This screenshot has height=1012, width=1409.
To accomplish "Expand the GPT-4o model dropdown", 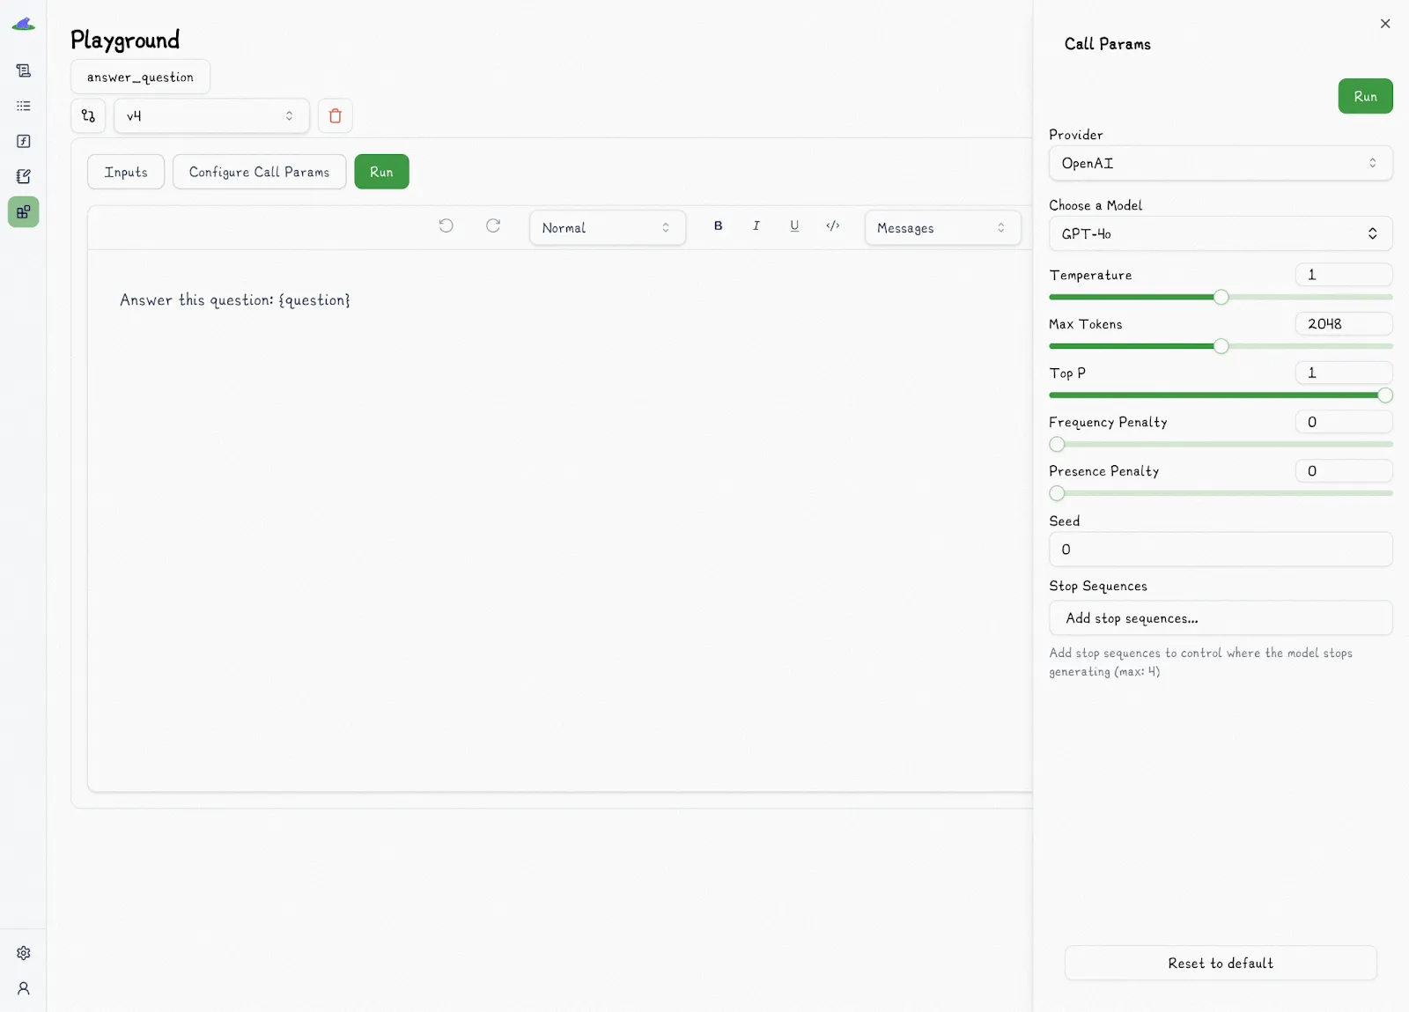I will click(1220, 234).
